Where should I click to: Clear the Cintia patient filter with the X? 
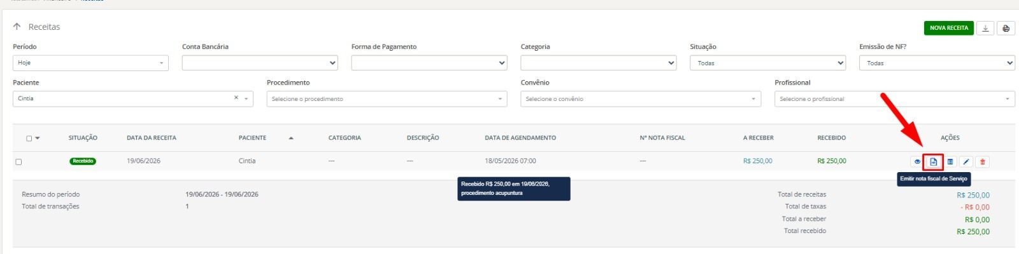(x=236, y=98)
